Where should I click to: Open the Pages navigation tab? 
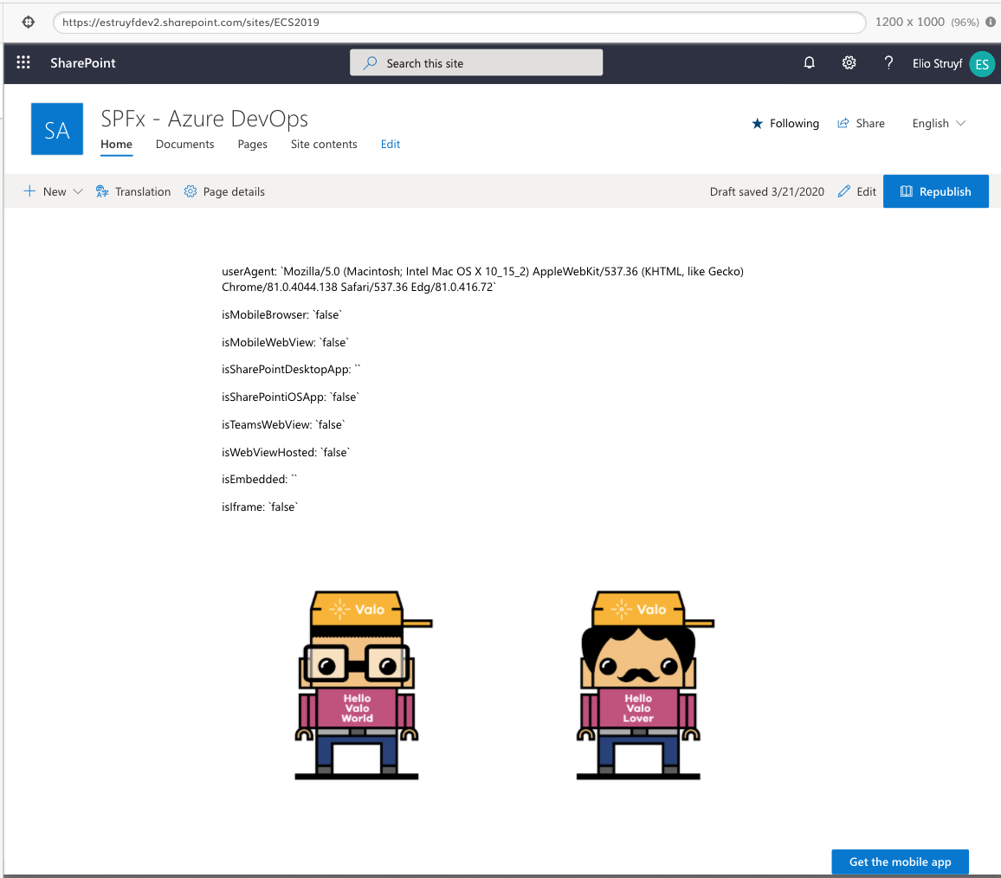[252, 145]
